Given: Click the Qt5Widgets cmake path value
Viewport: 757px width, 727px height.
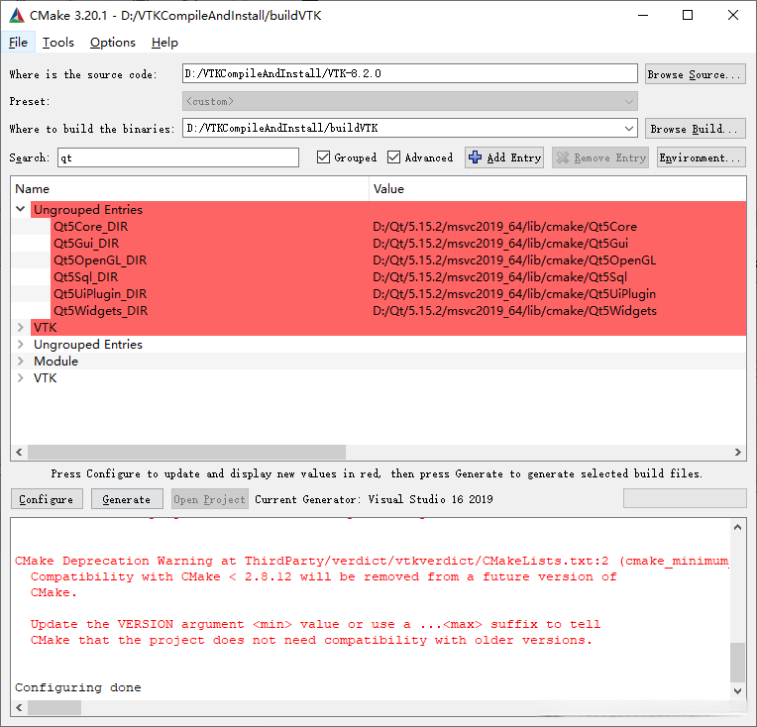Looking at the screenshot, I should point(514,311).
